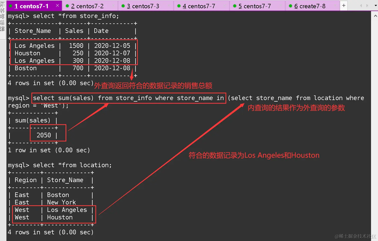This screenshot has height=241, width=378.
Task: Click Boston in the location table
Action: point(58,195)
